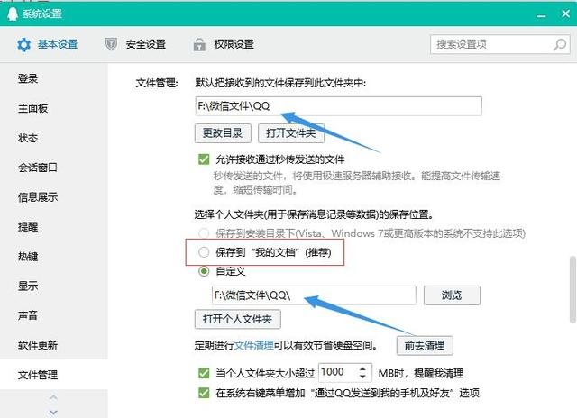Minimize the system settings window
This screenshot has height=418, width=577.
(x=541, y=16)
